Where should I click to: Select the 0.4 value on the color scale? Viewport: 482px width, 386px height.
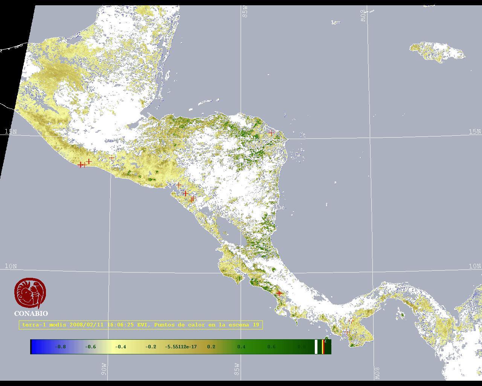coord(241,347)
